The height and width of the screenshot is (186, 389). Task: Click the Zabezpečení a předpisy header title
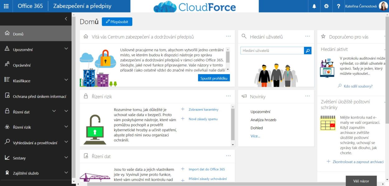82,6
